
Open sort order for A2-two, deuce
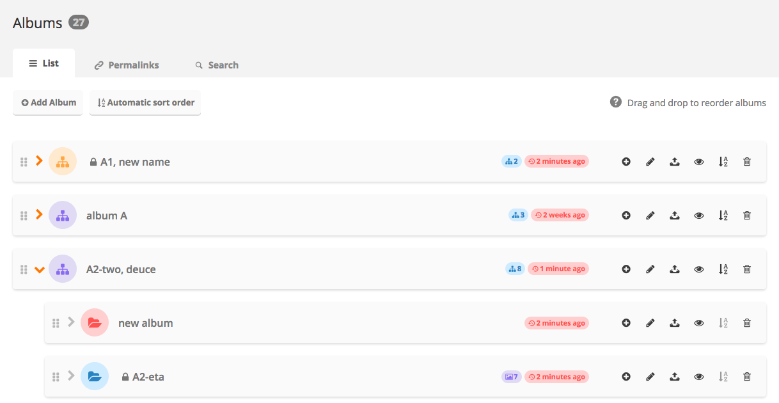click(x=723, y=269)
